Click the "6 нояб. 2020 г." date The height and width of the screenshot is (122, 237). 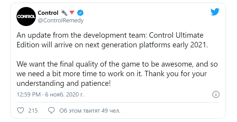pos(65,94)
